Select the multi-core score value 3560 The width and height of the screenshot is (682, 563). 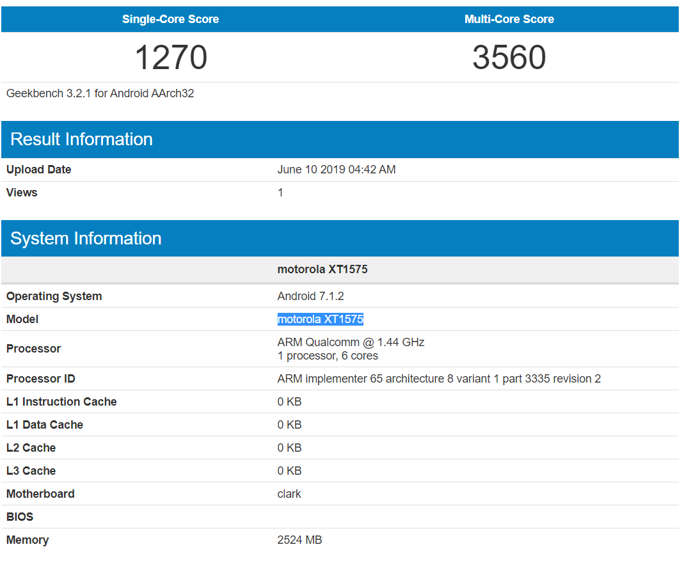tap(509, 58)
